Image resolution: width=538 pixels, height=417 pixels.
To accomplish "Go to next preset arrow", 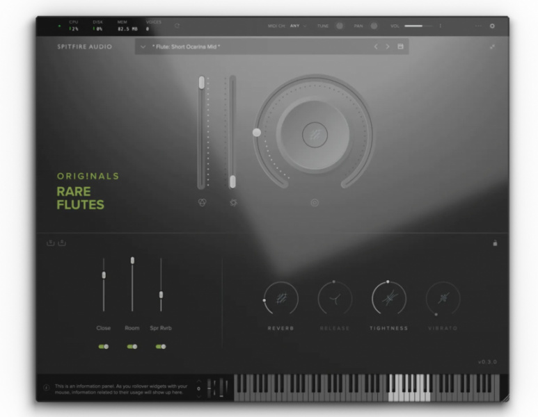I will pyautogui.click(x=388, y=47).
